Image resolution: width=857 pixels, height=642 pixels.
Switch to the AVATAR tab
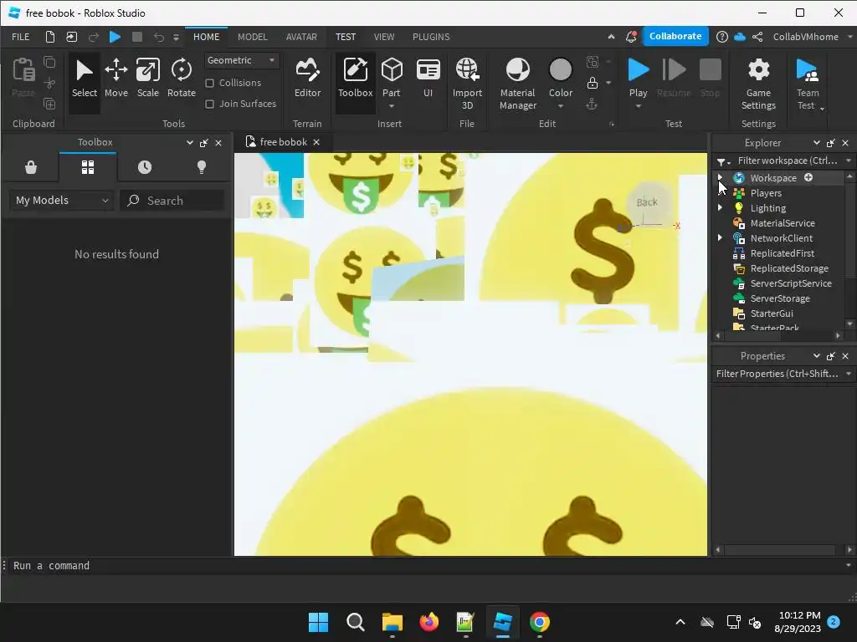pyautogui.click(x=301, y=37)
